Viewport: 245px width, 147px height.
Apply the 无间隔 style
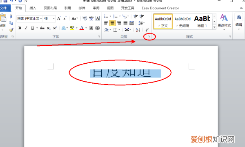coord(183,21)
